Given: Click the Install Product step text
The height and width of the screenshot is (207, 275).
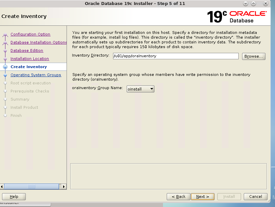Looking at the screenshot, I should click(24, 107).
